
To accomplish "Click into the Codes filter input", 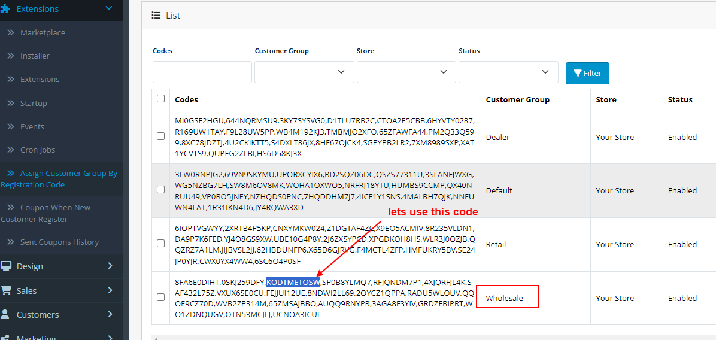I will (x=202, y=72).
